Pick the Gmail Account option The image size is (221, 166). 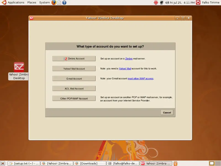[x=74, y=79]
